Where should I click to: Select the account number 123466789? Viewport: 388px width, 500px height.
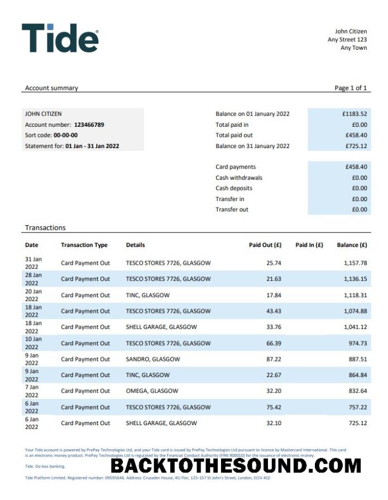(89, 125)
